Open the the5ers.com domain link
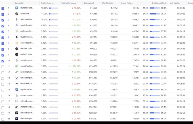193x124 pixels. coord(26,48)
